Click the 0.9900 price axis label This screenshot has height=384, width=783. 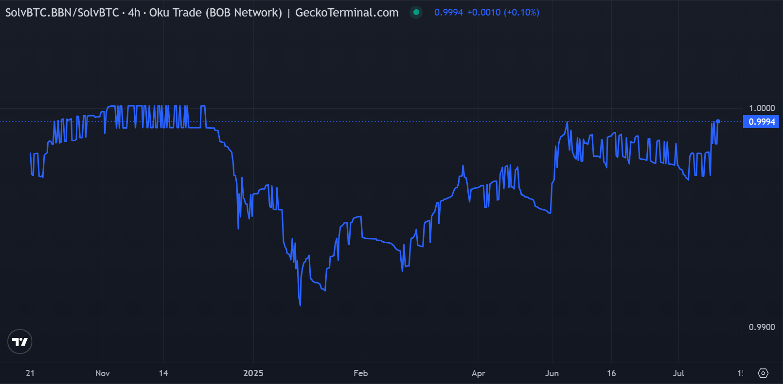pos(762,327)
